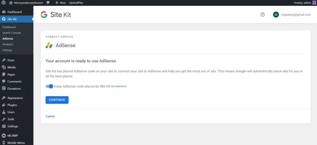Open Site Kit Settings submenu item
This screenshot has width=317, height=145.
point(7,50)
